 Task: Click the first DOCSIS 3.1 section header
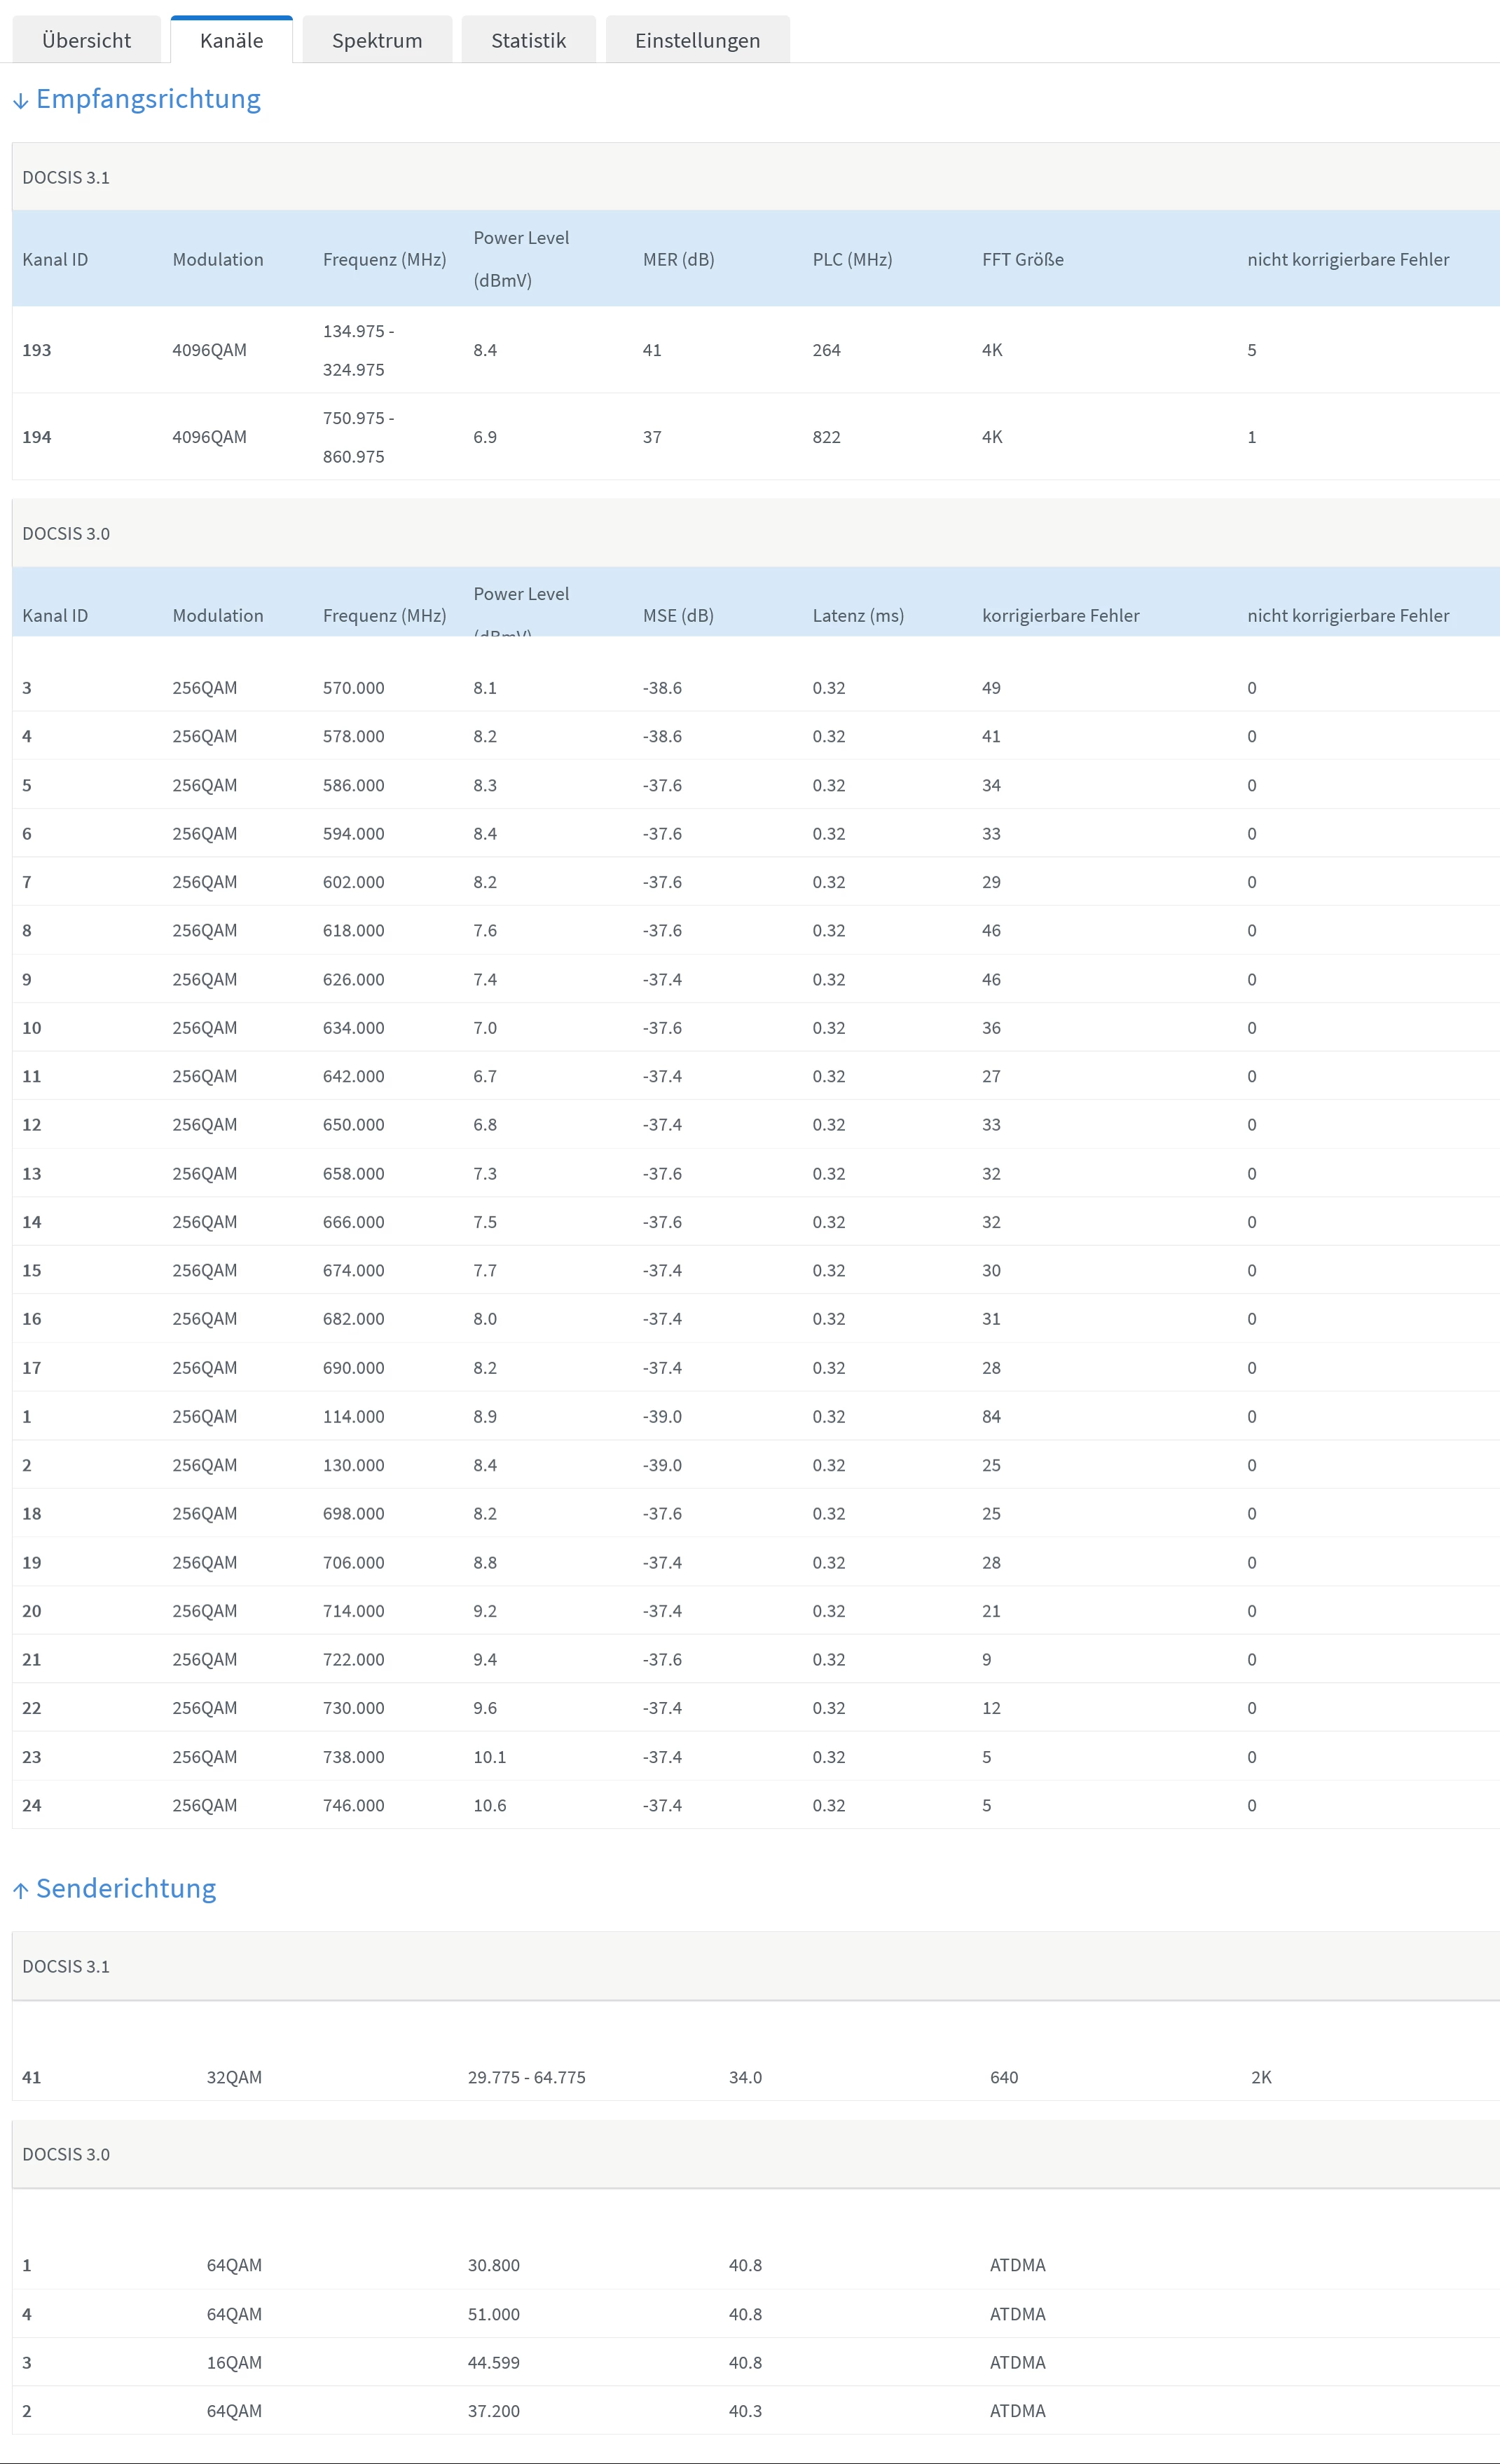click(66, 177)
